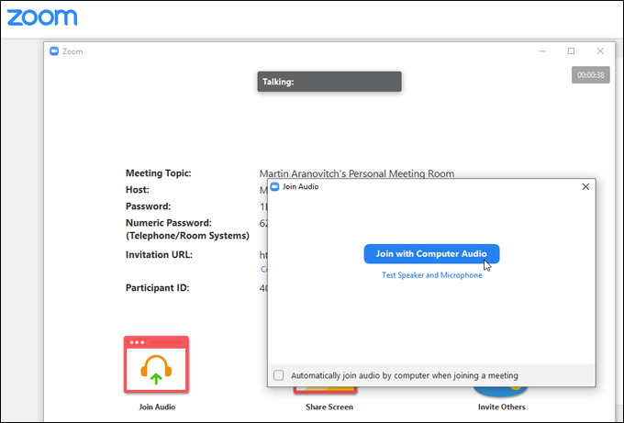The image size is (624, 423).
Task: Click the Zoom logo at top left
Action: (42, 17)
